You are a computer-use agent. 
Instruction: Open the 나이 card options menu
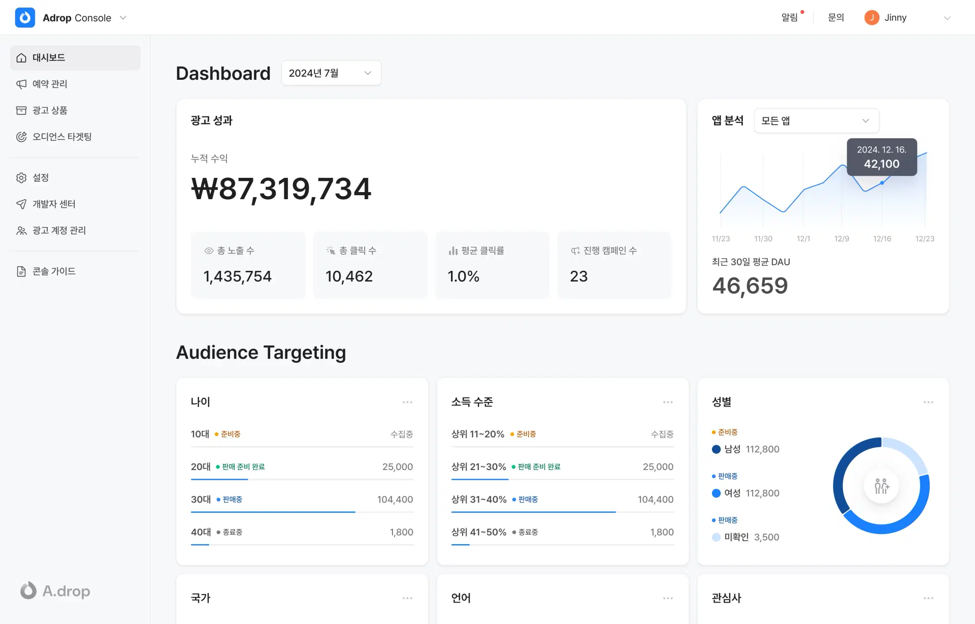[407, 401]
